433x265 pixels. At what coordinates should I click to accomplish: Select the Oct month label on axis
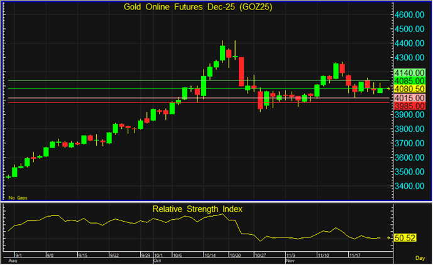(157, 260)
